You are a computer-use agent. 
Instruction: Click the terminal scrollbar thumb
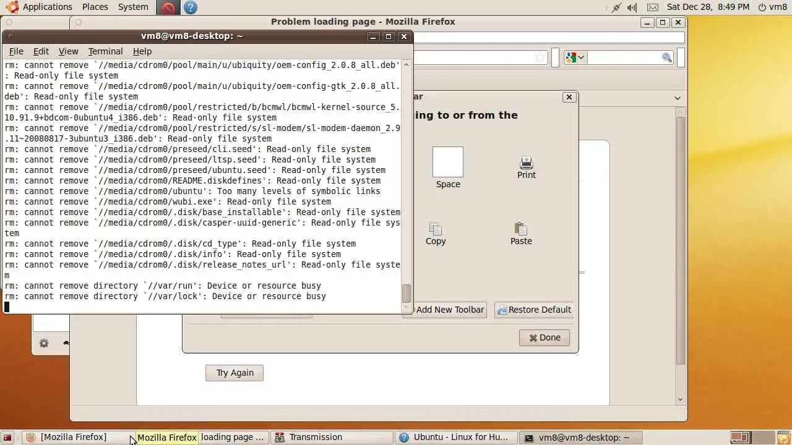pos(407,294)
